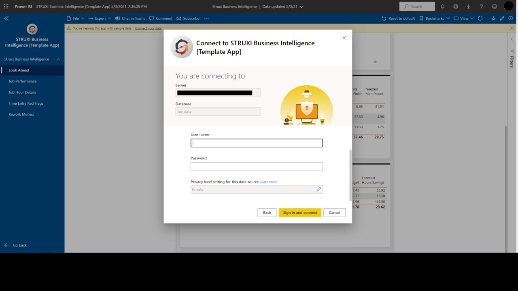Close the Connect to STRUXI dialog
518x291 pixels.
(x=344, y=38)
